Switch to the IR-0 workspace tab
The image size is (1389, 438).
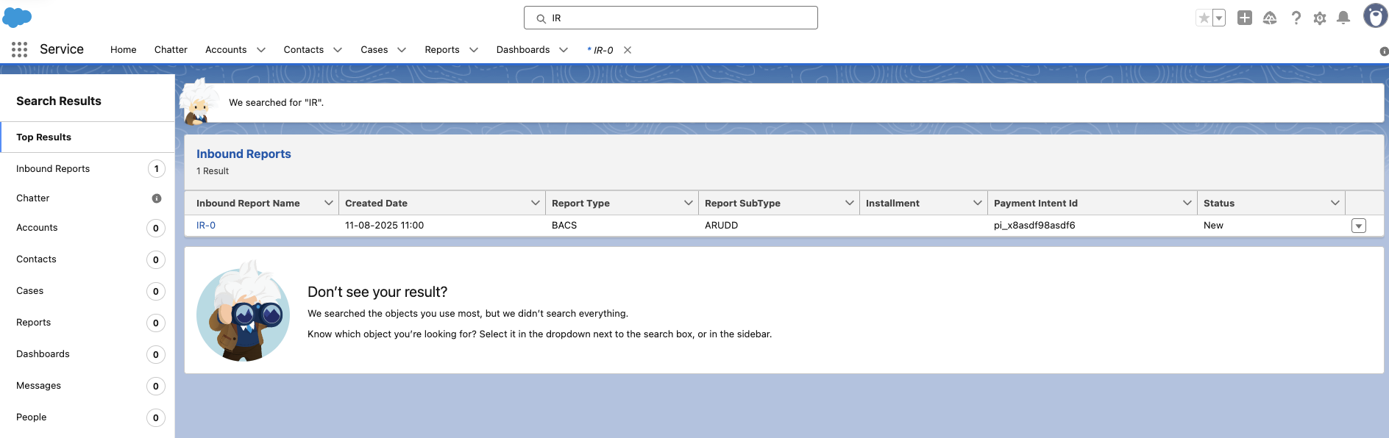point(600,50)
